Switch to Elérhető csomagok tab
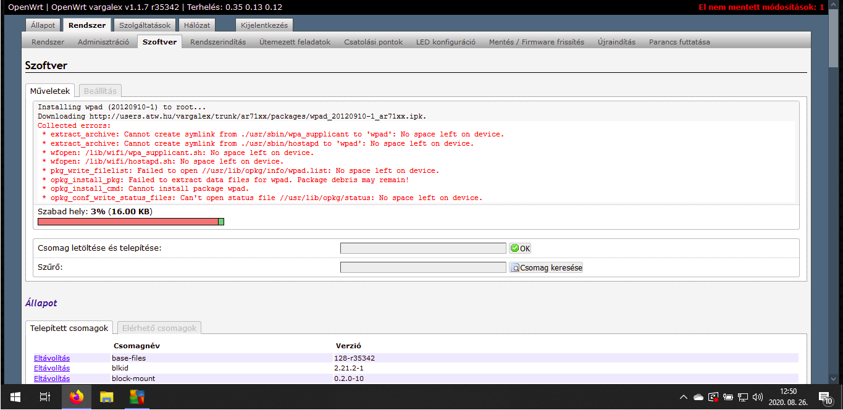843x410 pixels. click(x=159, y=328)
